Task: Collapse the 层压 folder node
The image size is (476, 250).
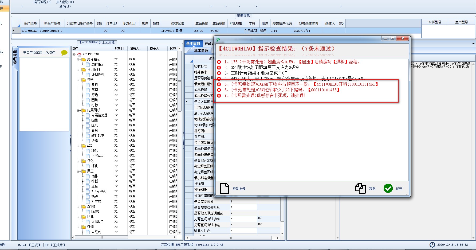Action: pos(78,171)
